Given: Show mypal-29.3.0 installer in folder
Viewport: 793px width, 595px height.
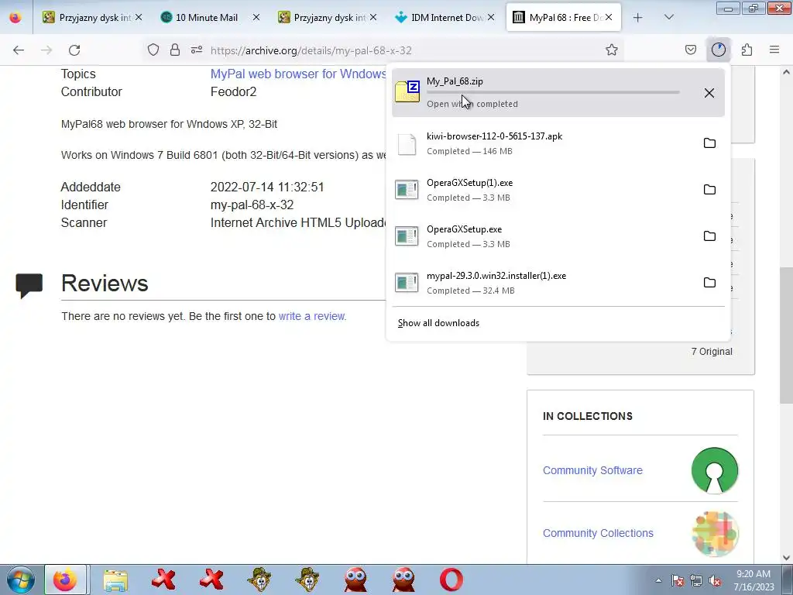Looking at the screenshot, I should (x=709, y=283).
